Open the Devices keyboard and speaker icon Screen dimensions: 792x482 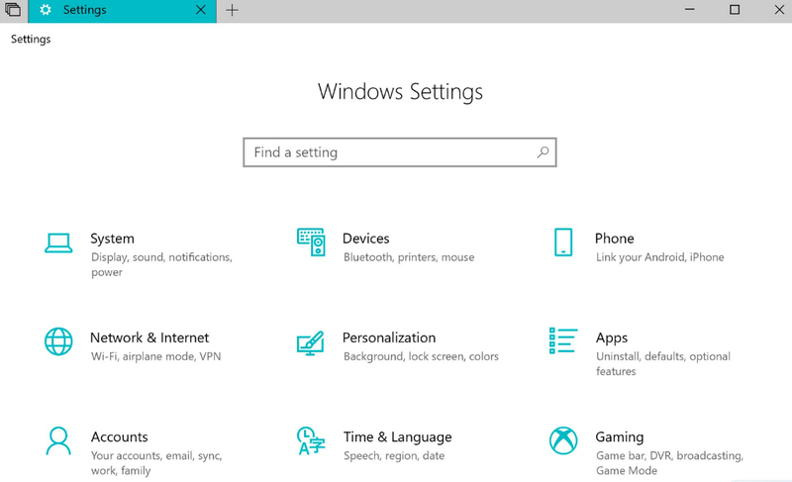(x=311, y=242)
